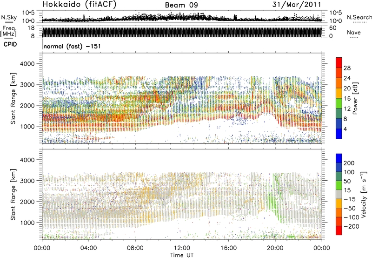Click the 'Nave' legend label
The width and height of the screenshot is (372, 258).
(353, 32)
